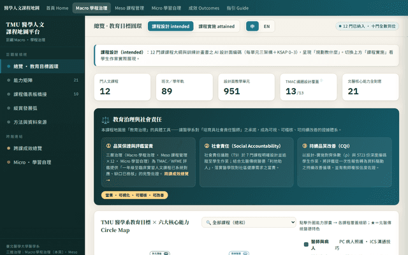
Task: Open the 指引 Guide tab
Action: [x=237, y=8]
